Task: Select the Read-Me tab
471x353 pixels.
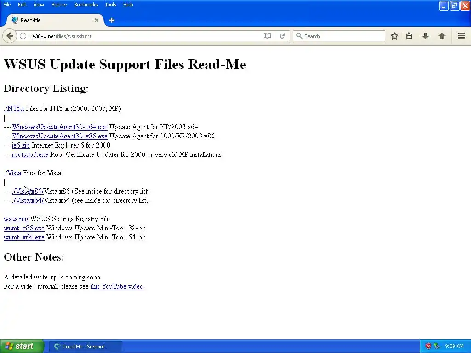Action: point(55,20)
